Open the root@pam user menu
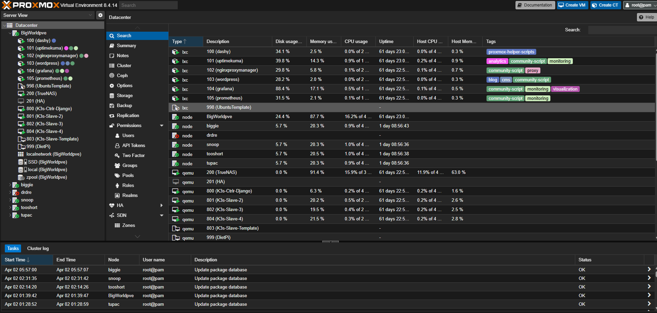Image resolution: width=657 pixels, height=313 pixels. click(640, 5)
